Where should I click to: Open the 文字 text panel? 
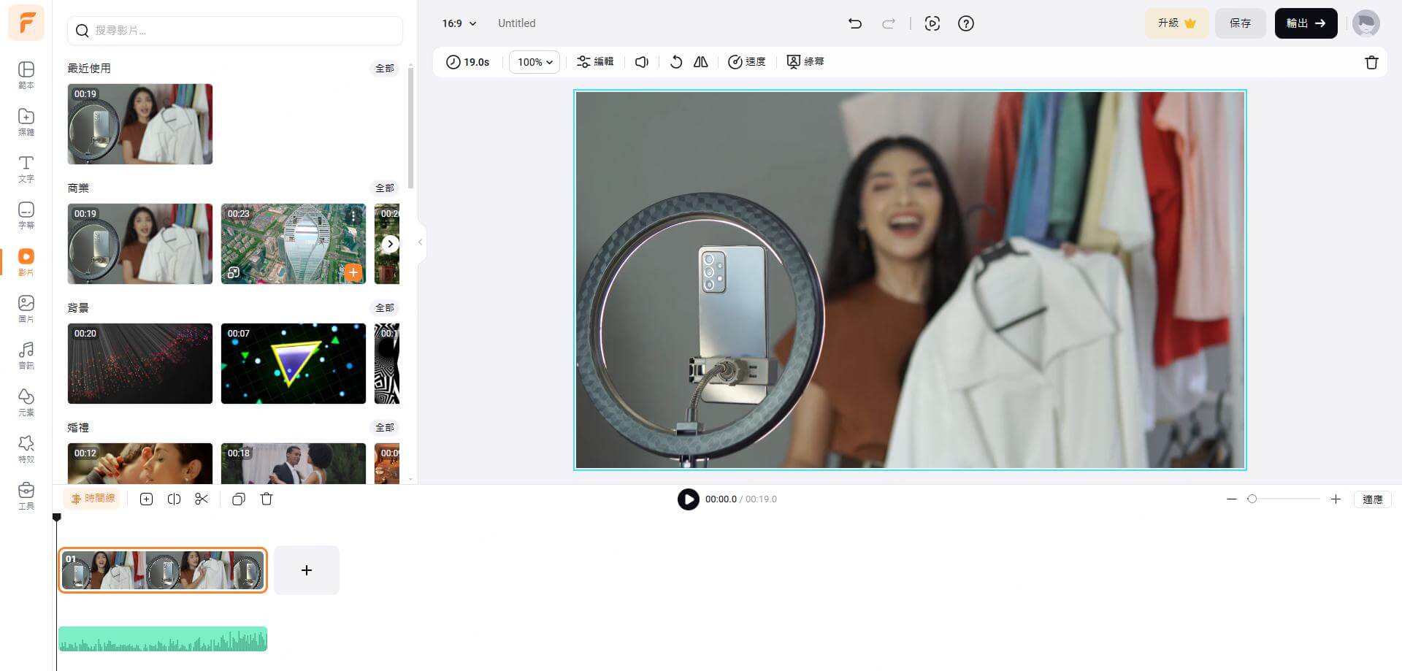[x=26, y=169]
